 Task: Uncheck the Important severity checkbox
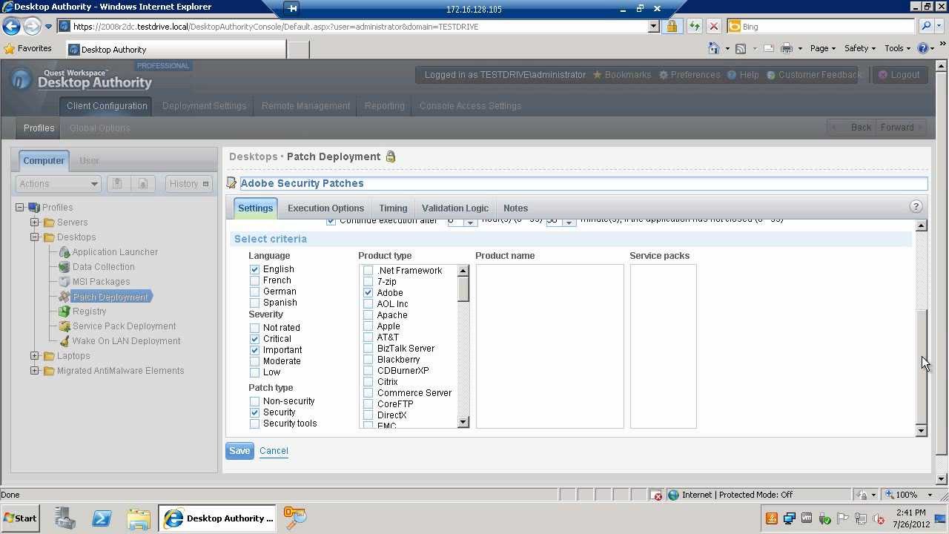coord(254,350)
